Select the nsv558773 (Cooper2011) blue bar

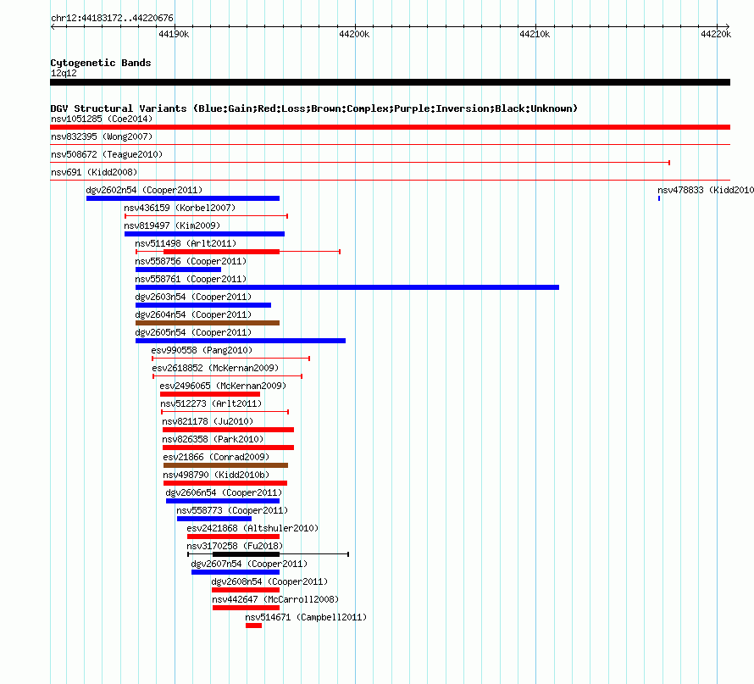pyautogui.click(x=214, y=519)
